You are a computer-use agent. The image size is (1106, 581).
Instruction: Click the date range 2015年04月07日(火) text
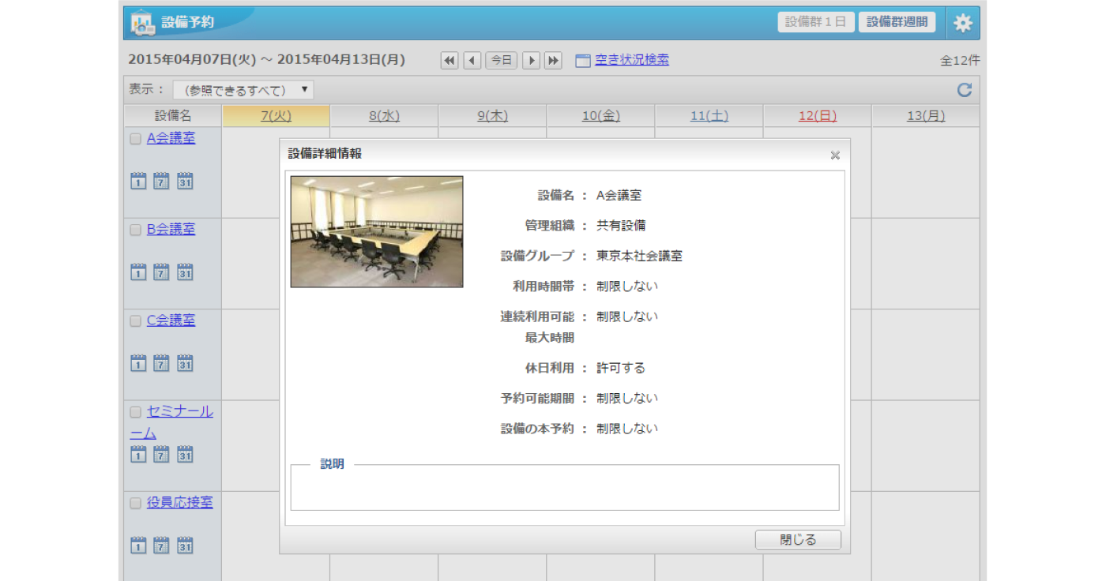(193, 60)
